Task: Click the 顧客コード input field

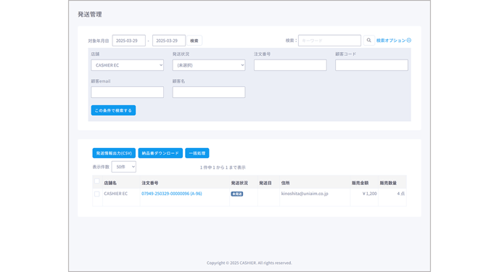Action: pyautogui.click(x=371, y=65)
